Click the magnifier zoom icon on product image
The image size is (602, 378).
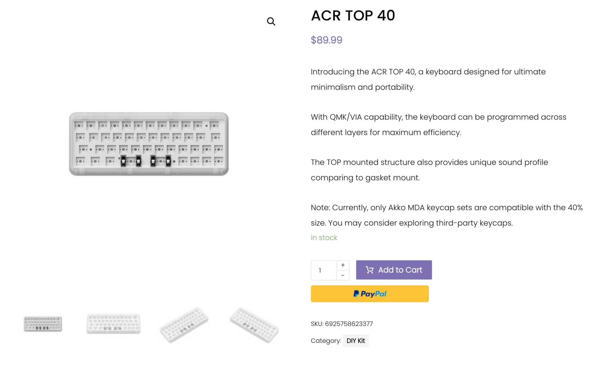point(271,21)
